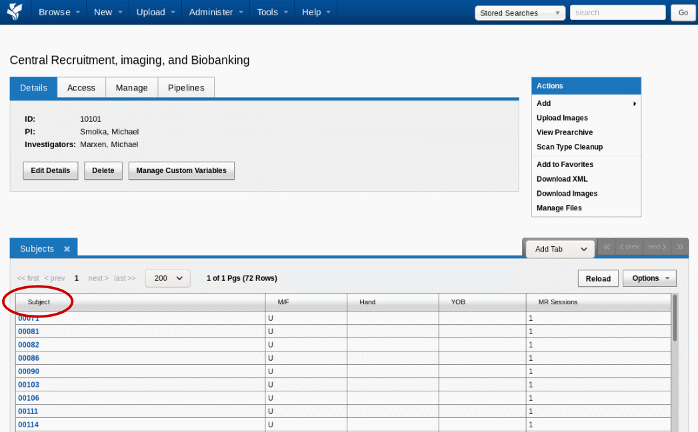
Task: Open the Stored Searches dropdown
Action: click(519, 13)
